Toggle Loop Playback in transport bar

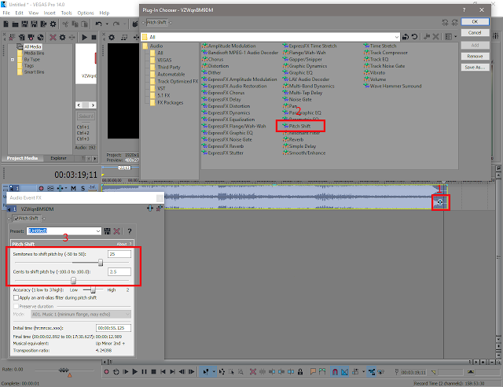coord(116,372)
